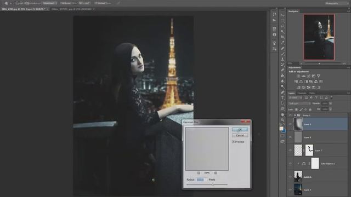
Task: Select the Quick Selection tool
Action: [x=283, y=32]
